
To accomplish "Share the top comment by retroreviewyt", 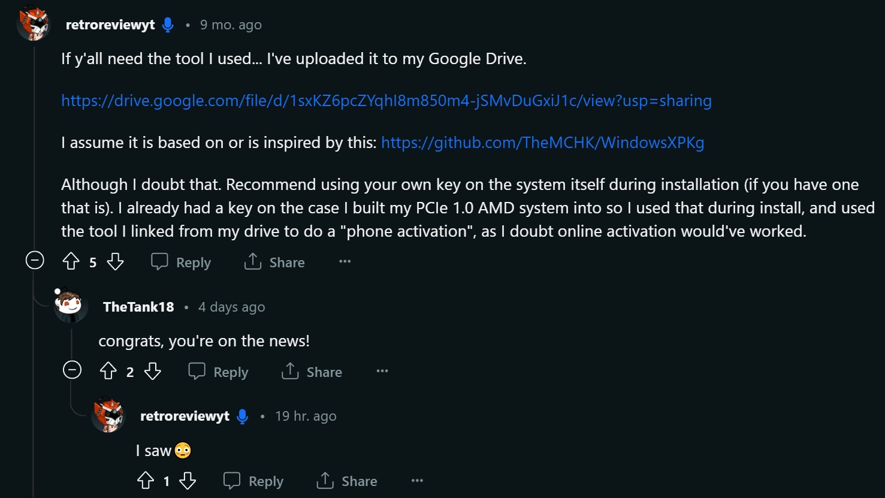I will tap(274, 262).
